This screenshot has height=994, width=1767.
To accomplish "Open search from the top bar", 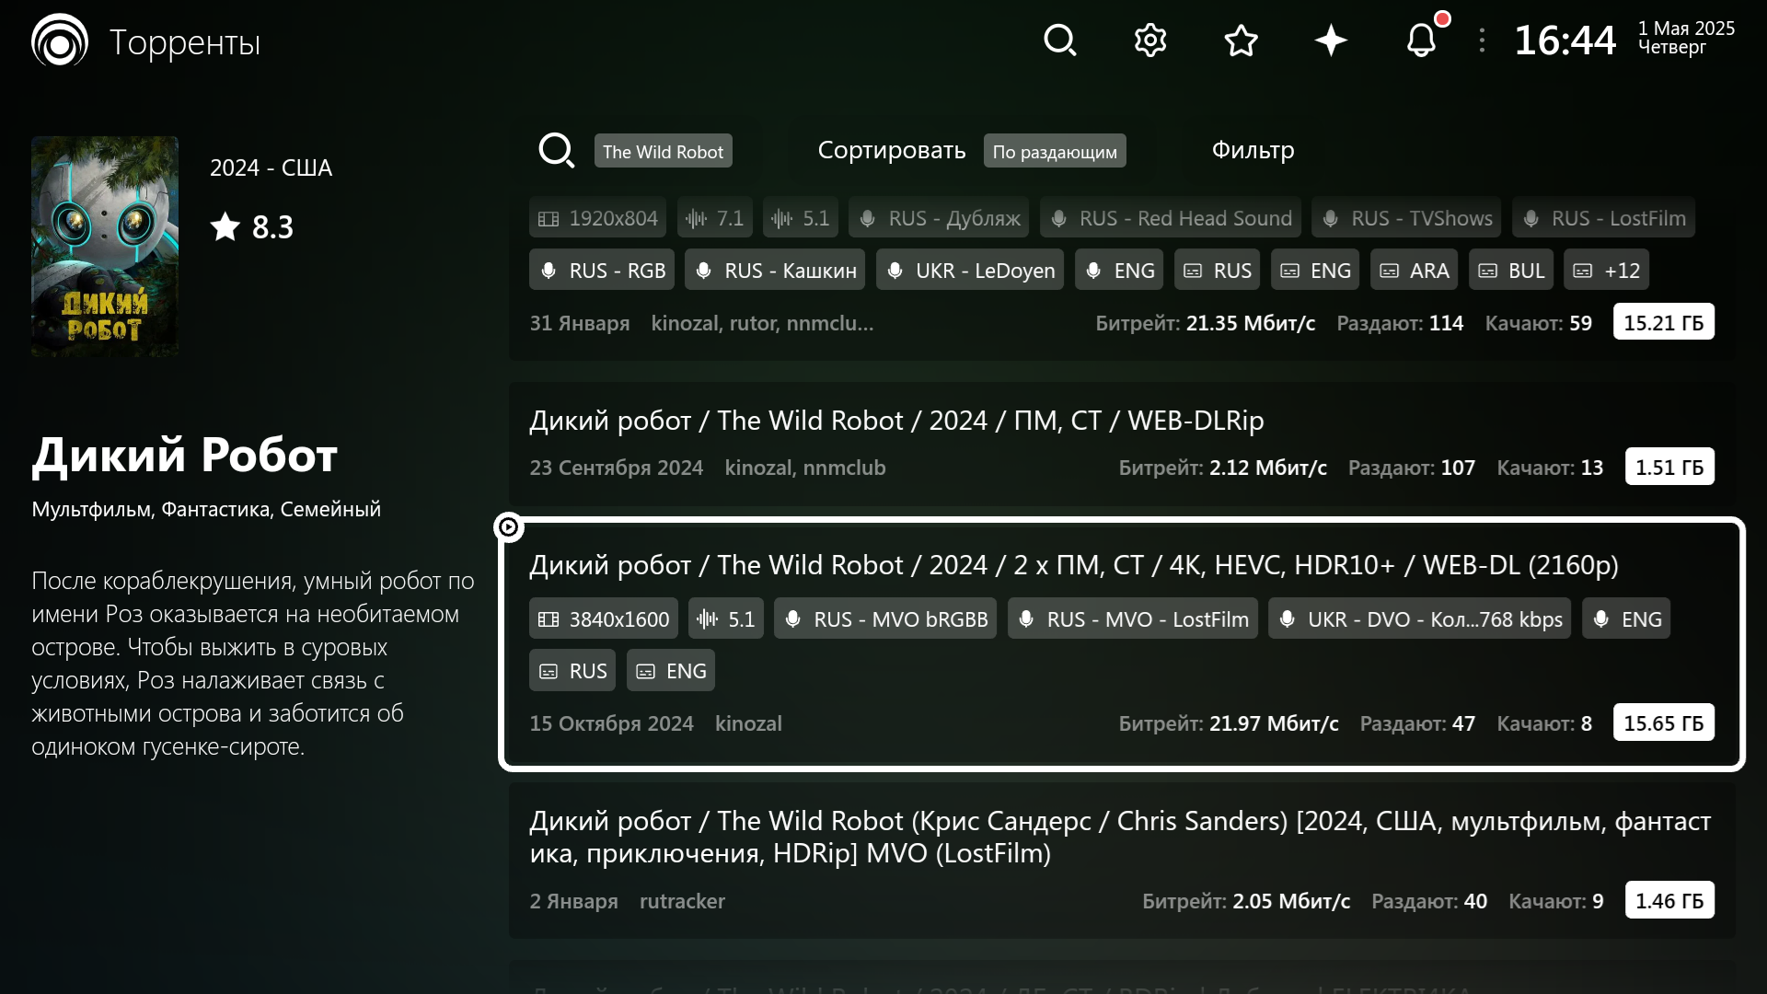I will [x=1060, y=40].
